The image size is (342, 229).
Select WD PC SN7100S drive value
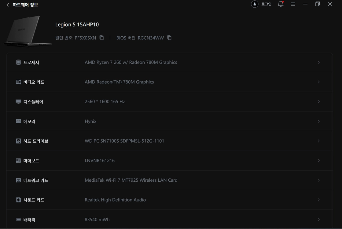(x=124, y=141)
